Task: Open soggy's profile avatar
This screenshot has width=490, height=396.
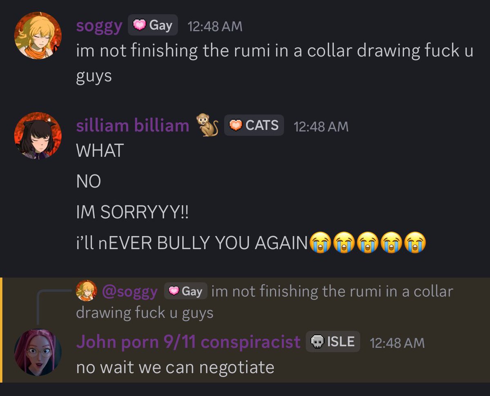Action: [x=38, y=36]
